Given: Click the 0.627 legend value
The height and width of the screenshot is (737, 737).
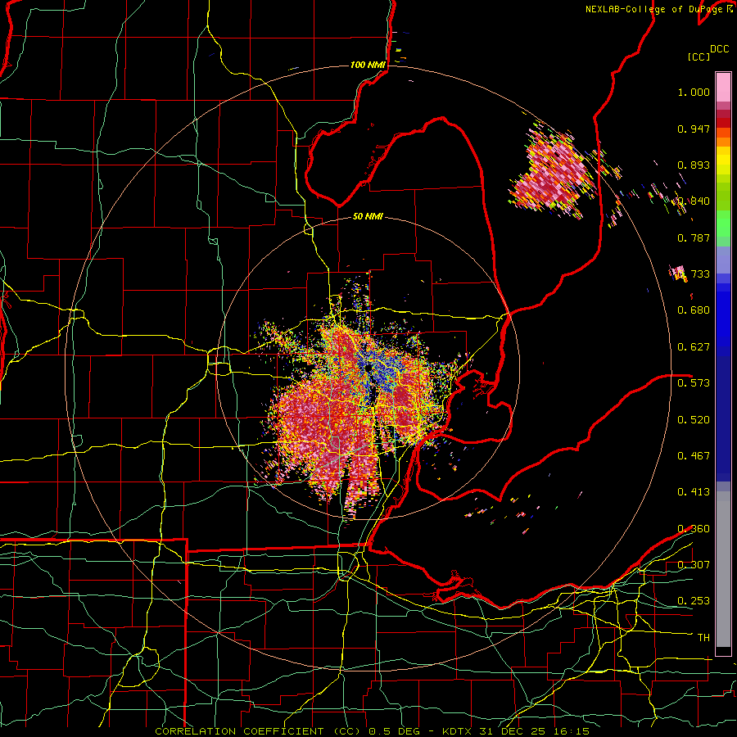Looking at the screenshot, I should pyautogui.click(x=694, y=347).
